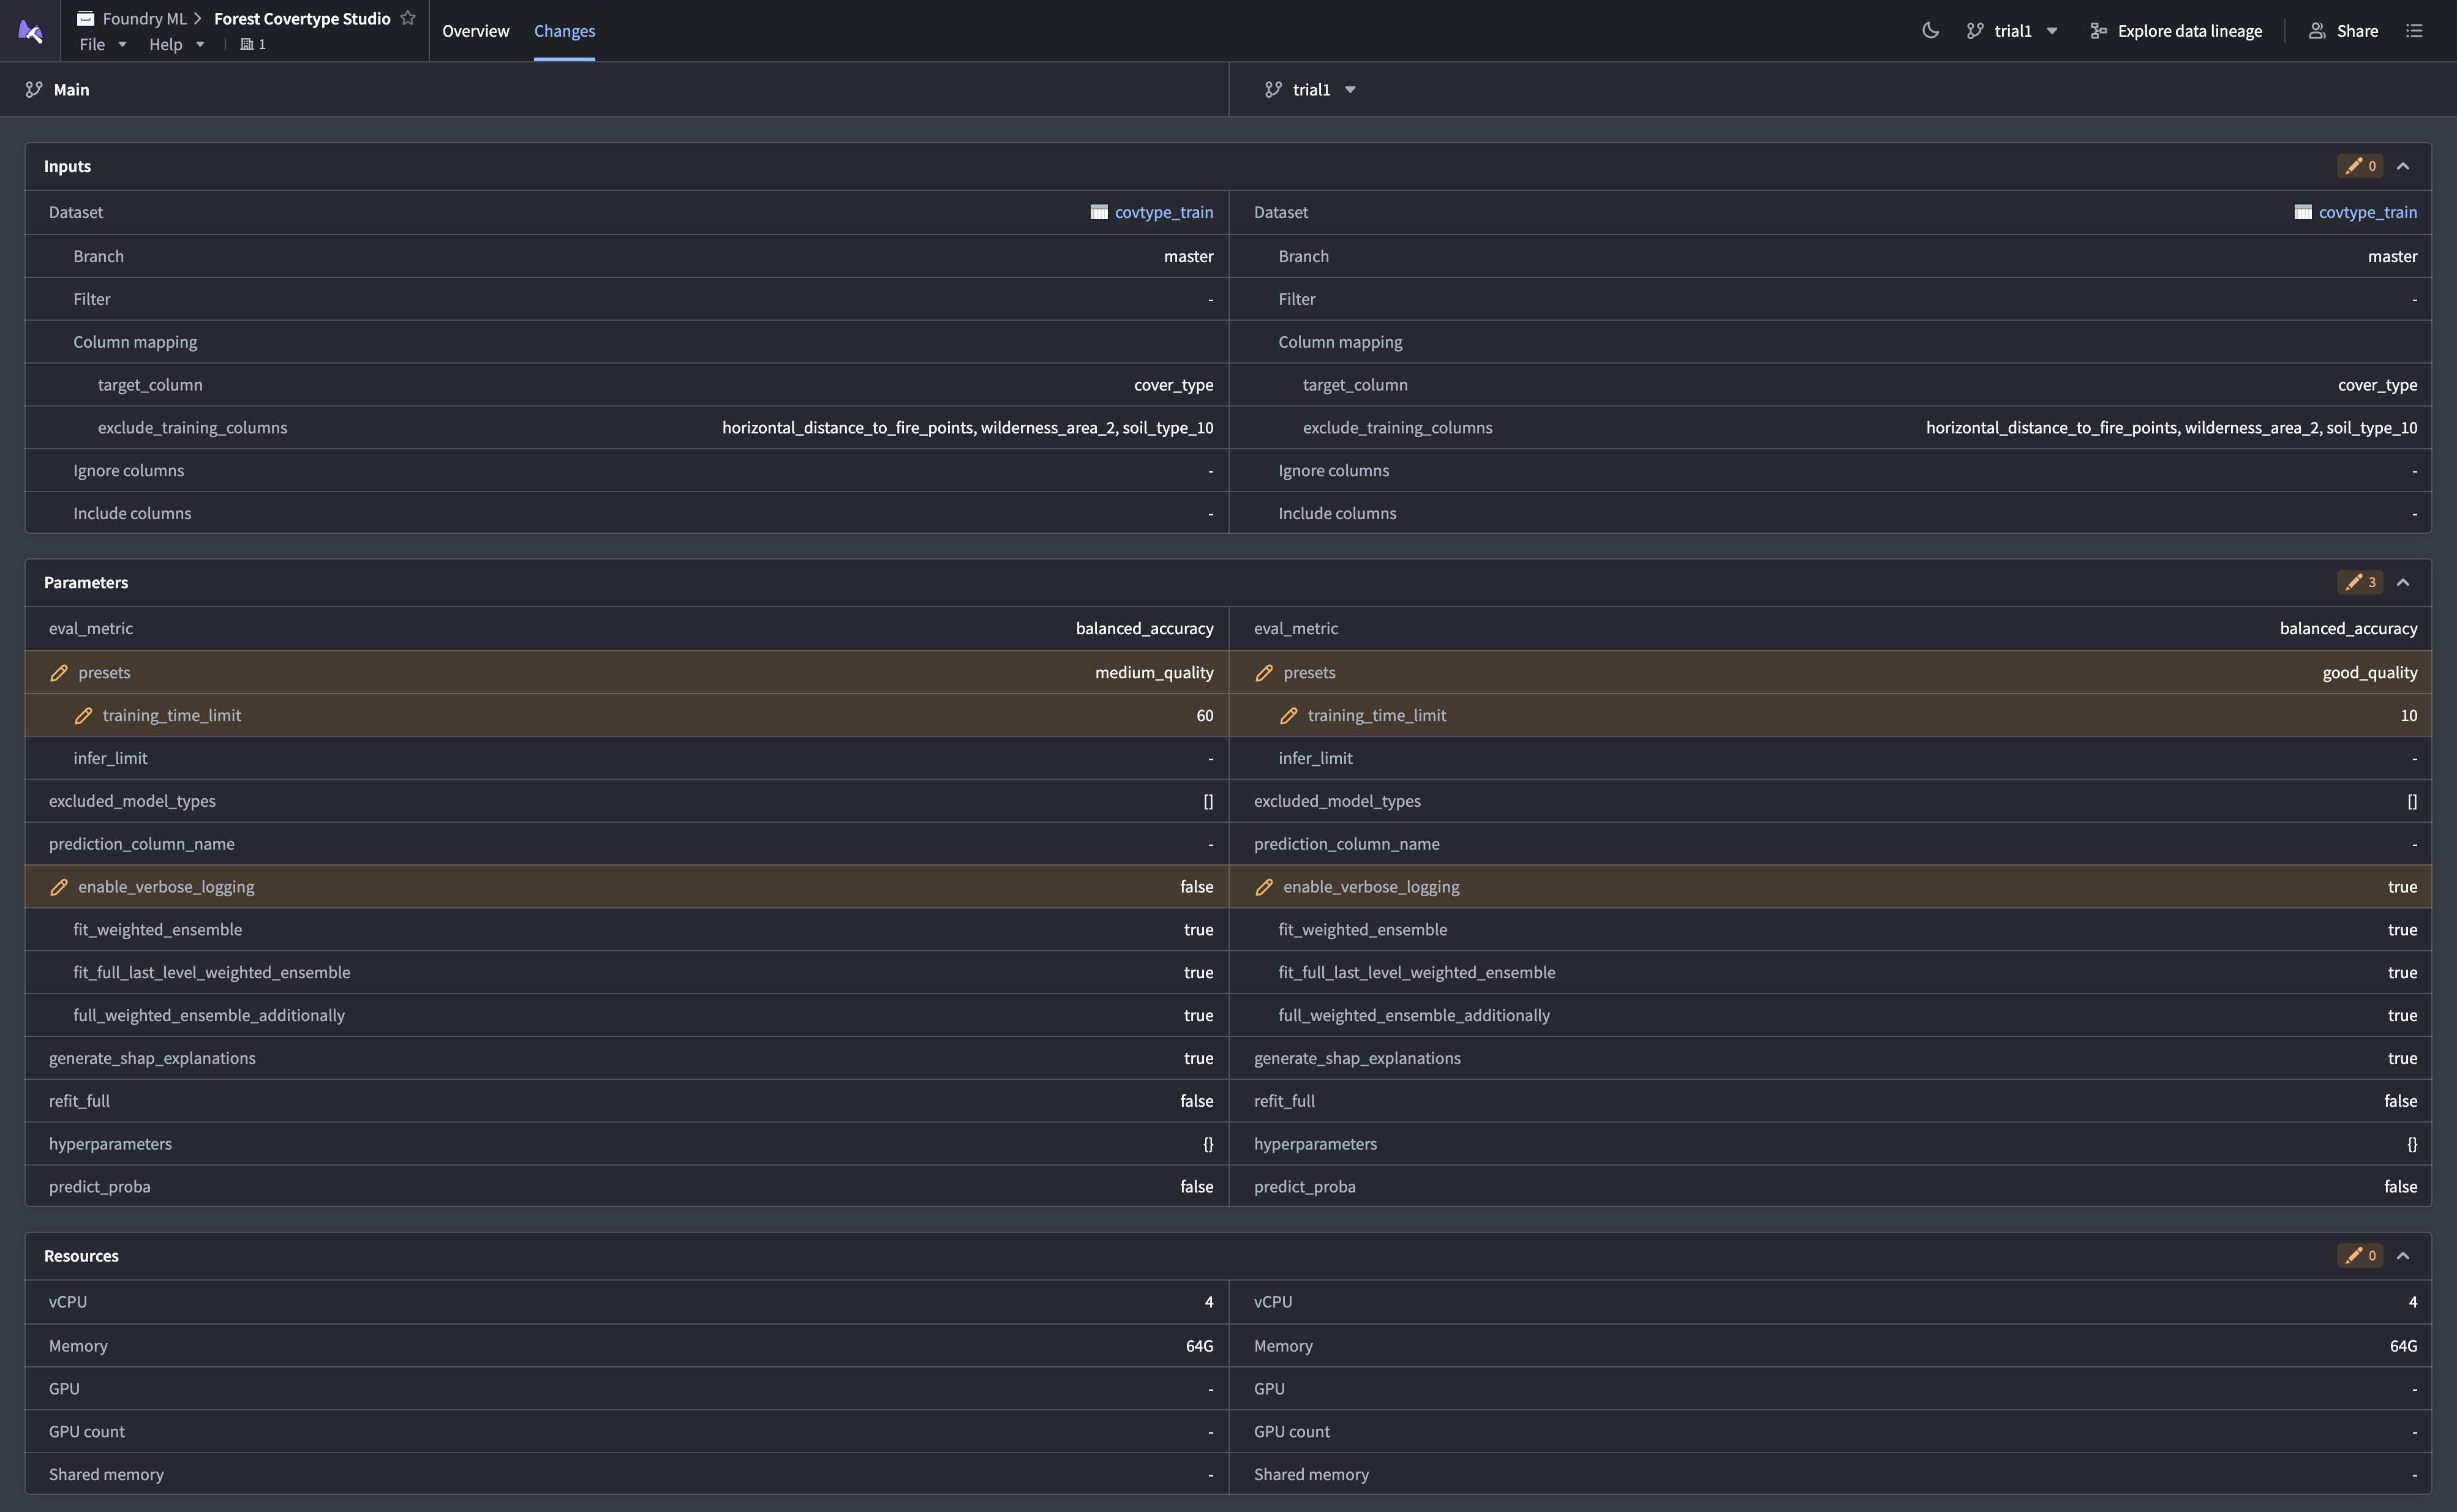Image resolution: width=2457 pixels, height=1512 pixels.
Task: Click the Foundry ML breadcrumb
Action: pos(144,18)
